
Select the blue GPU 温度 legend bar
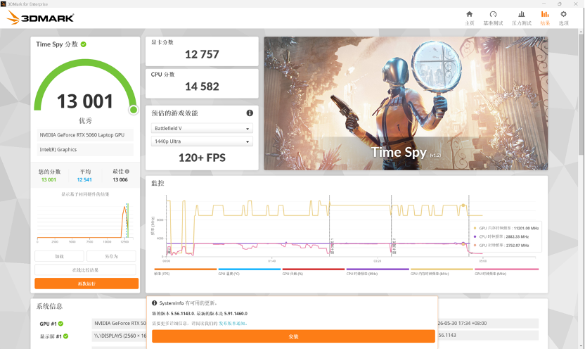[x=249, y=269]
